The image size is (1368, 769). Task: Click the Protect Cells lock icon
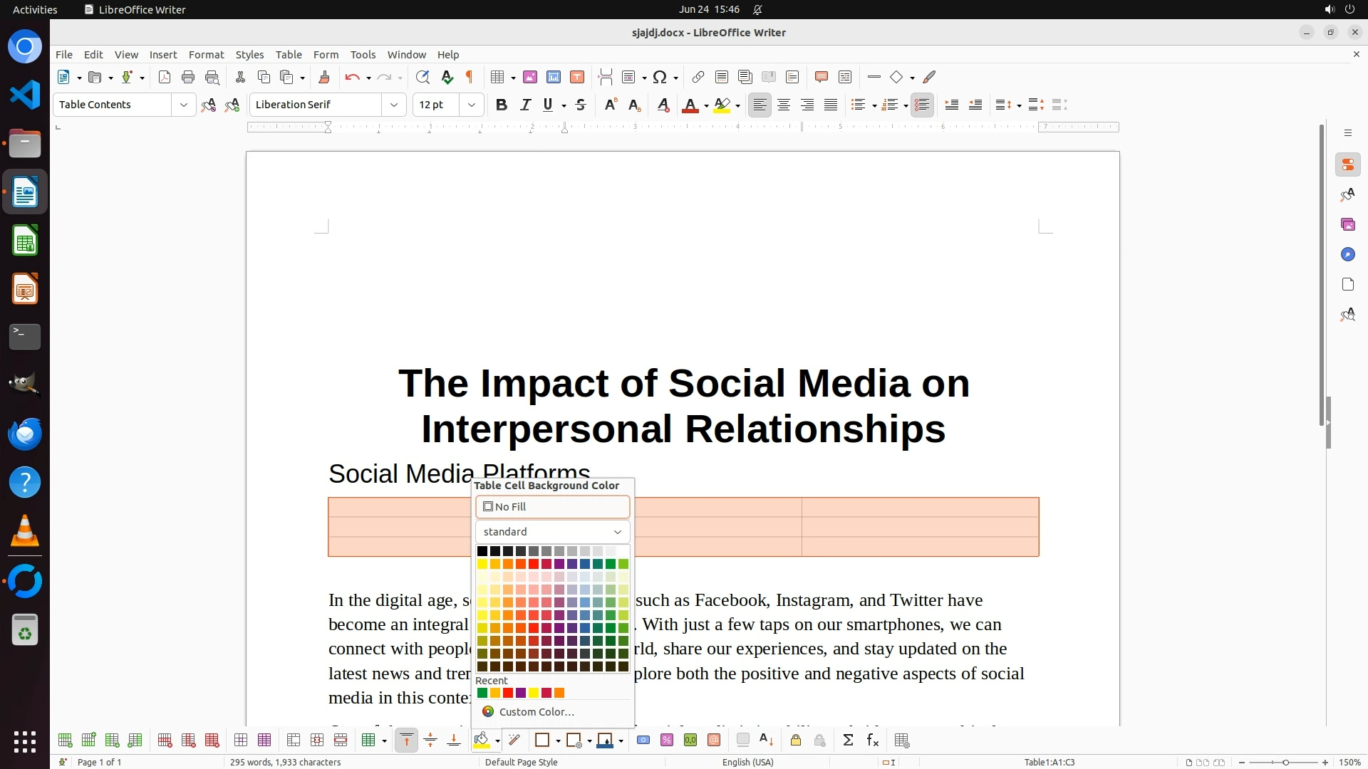point(796,741)
